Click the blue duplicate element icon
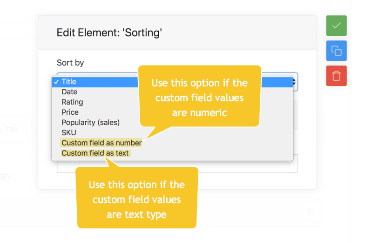The image size is (392, 243). (x=336, y=51)
